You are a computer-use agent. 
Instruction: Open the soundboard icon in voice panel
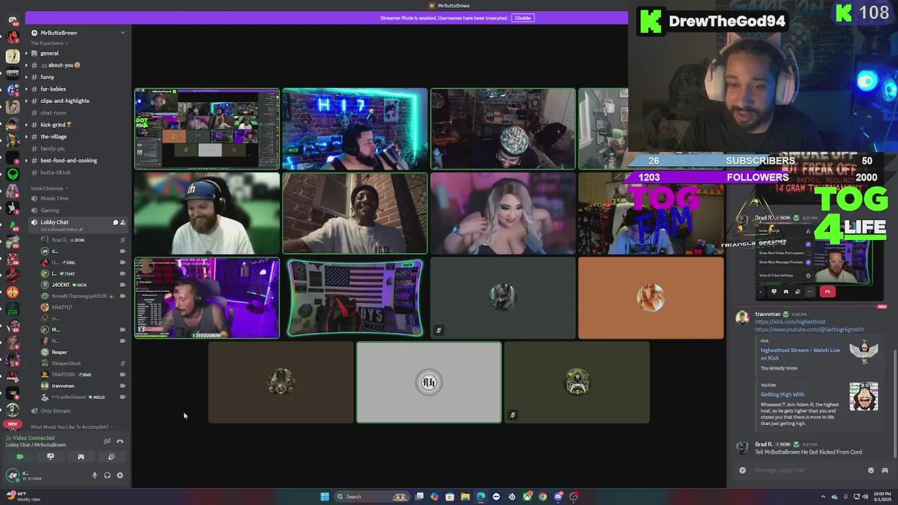(112, 457)
